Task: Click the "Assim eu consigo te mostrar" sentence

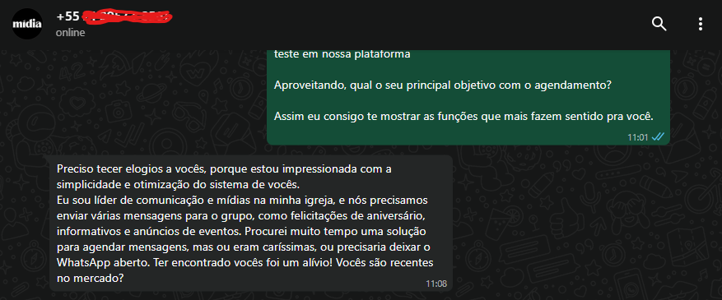Action: [463, 117]
